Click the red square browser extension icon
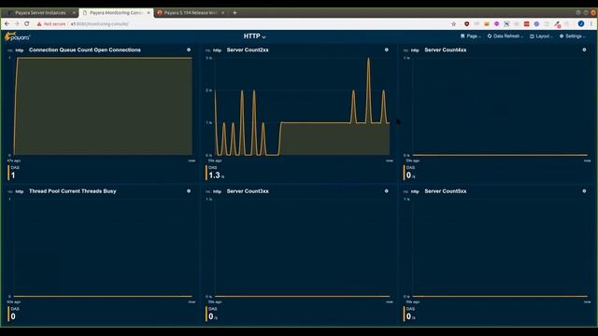 point(526,24)
